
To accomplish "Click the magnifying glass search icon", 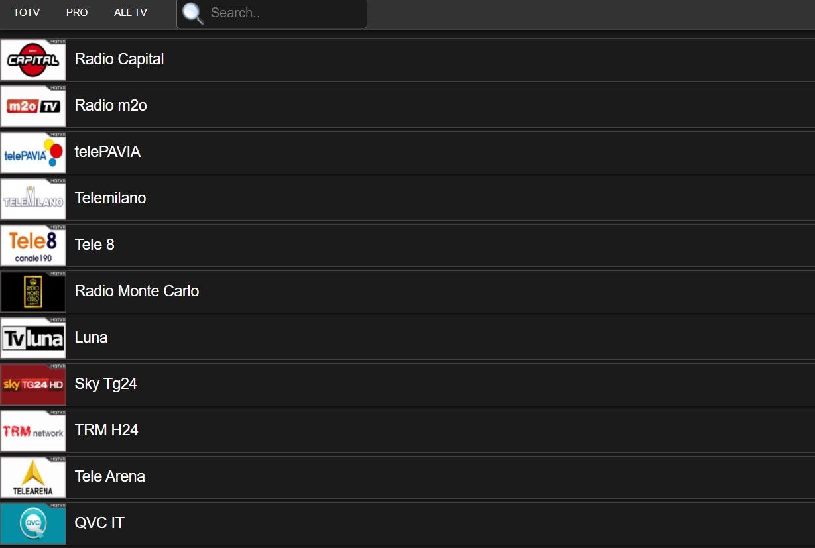I will (193, 13).
